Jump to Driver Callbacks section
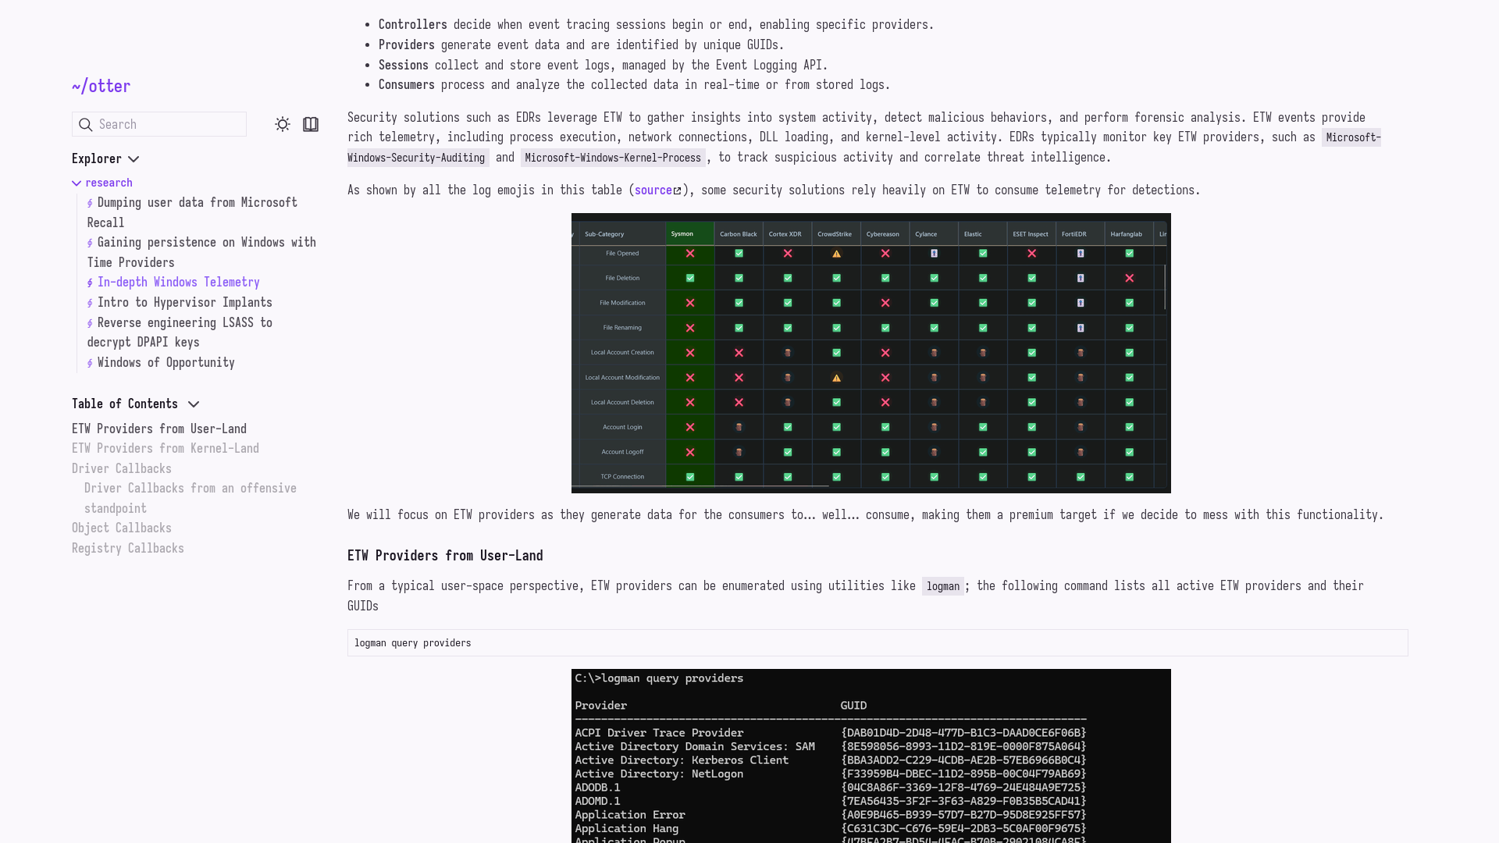1499x843 pixels. (122, 469)
